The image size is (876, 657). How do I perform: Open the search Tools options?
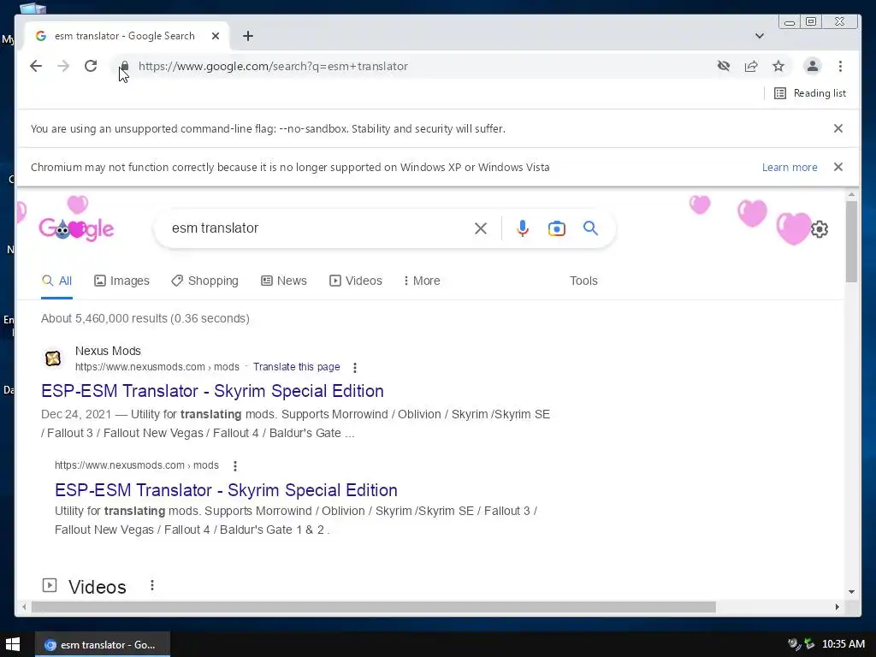[583, 281]
